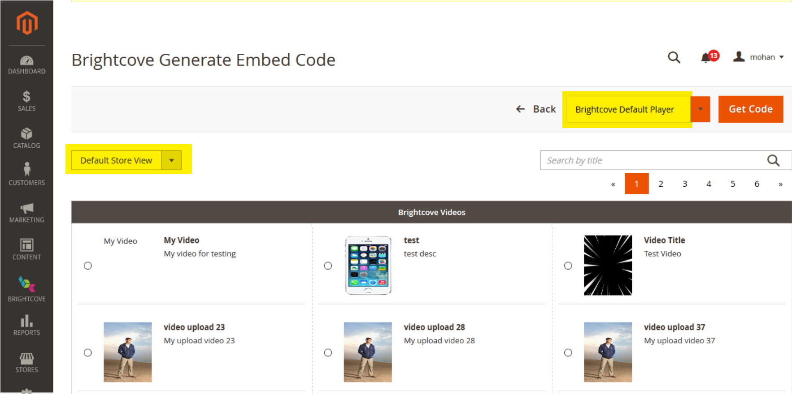Viewport: 792px width, 394px height.
Task: Click the black starburst Video Title thumbnail
Action: coord(608,265)
